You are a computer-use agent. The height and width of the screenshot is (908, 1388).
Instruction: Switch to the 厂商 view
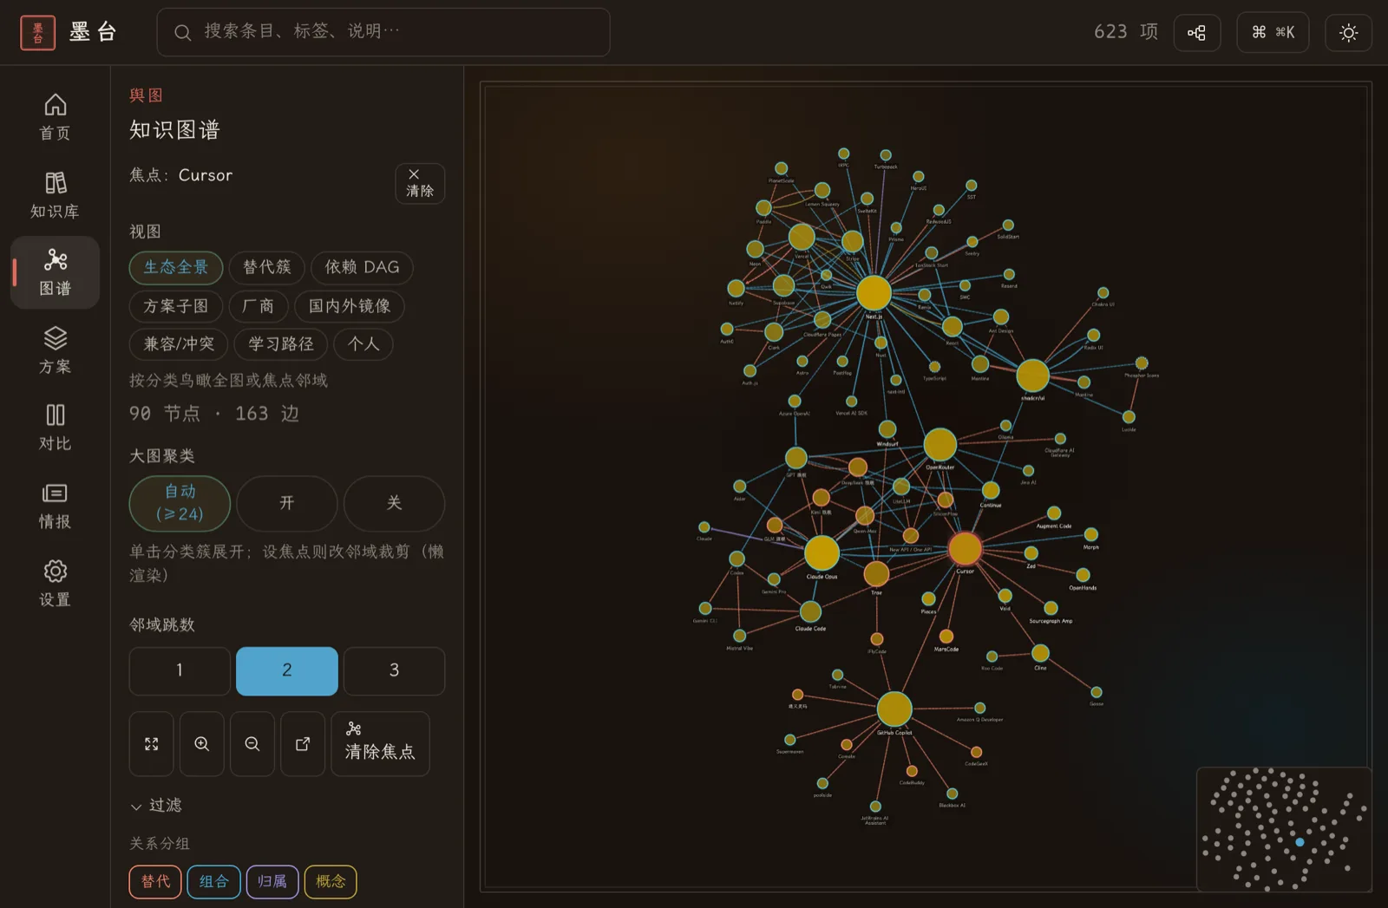point(258,306)
